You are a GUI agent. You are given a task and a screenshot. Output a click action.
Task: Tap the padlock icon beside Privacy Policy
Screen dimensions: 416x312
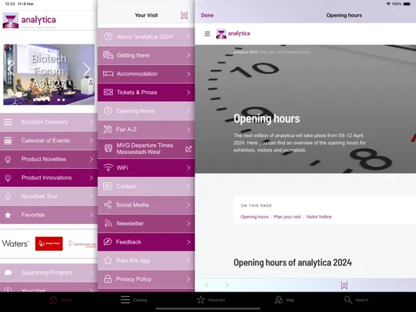click(108, 279)
